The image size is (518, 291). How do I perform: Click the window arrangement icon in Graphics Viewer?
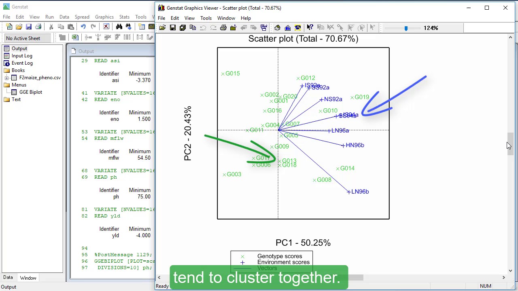pyautogui.click(x=264, y=27)
